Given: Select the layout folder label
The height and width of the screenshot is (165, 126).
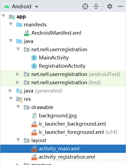Looking at the screenshot, I should pyautogui.click(x=39, y=140).
